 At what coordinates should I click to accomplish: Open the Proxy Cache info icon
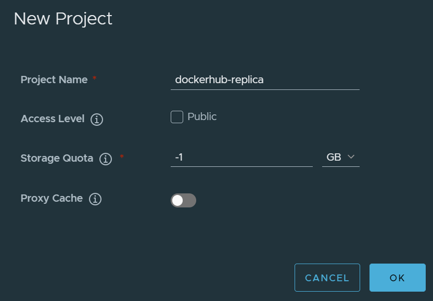pos(95,199)
